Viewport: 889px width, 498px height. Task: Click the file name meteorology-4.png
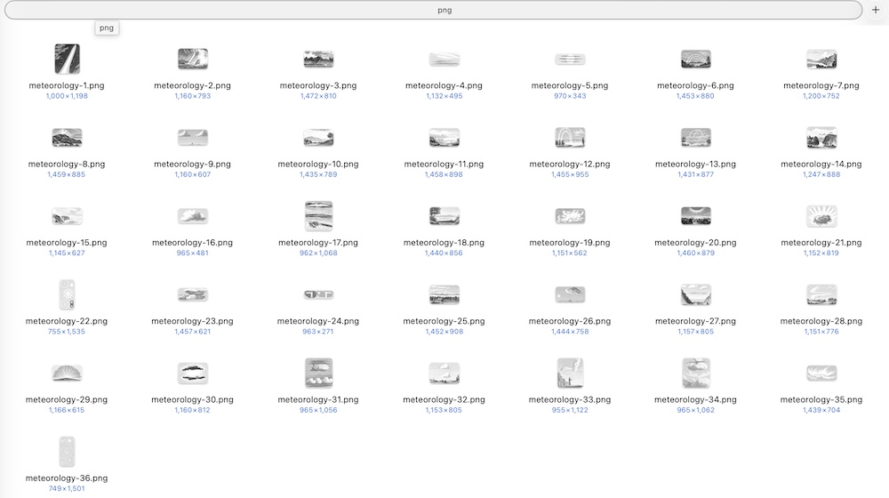(444, 85)
